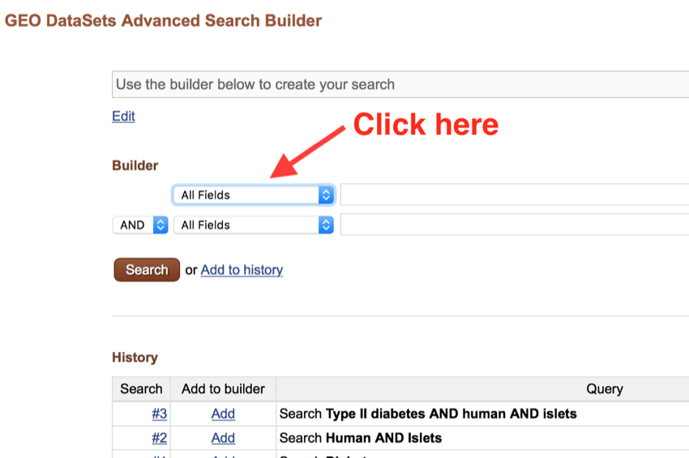Open search #3 from History
This screenshot has height=458, width=689.
point(159,413)
